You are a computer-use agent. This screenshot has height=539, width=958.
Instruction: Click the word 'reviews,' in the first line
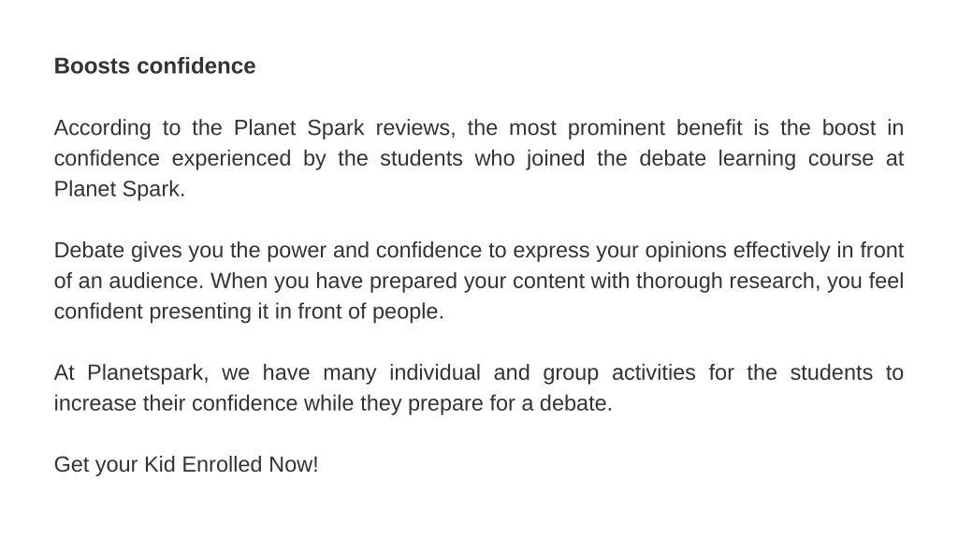(415, 128)
